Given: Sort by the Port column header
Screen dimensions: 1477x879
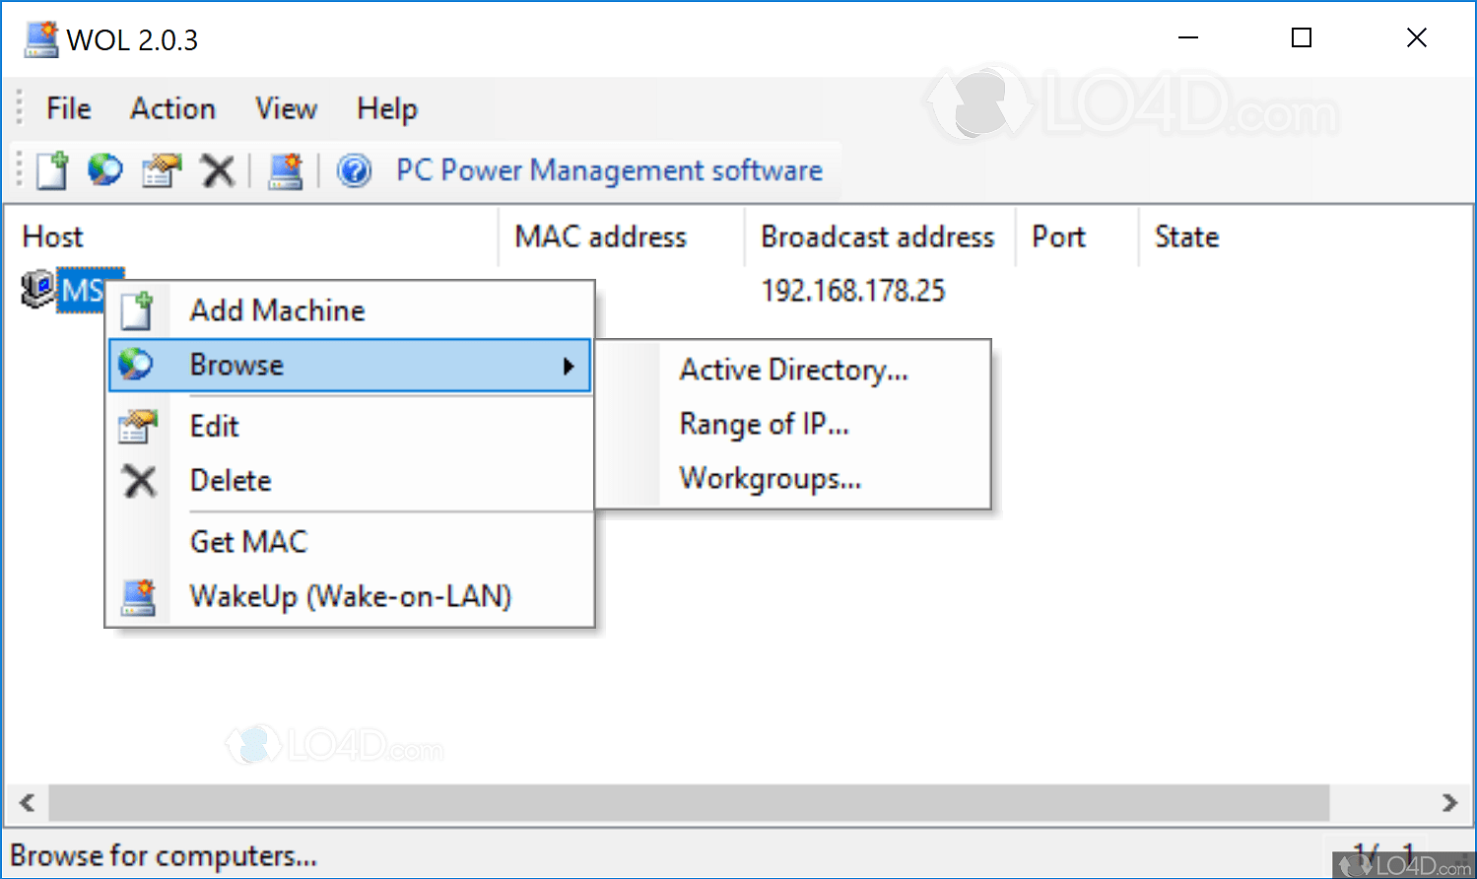Looking at the screenshot, I should (1077, 237).
